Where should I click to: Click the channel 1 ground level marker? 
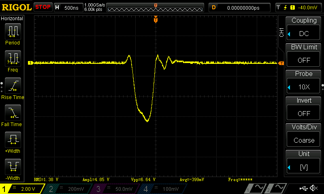31,63
